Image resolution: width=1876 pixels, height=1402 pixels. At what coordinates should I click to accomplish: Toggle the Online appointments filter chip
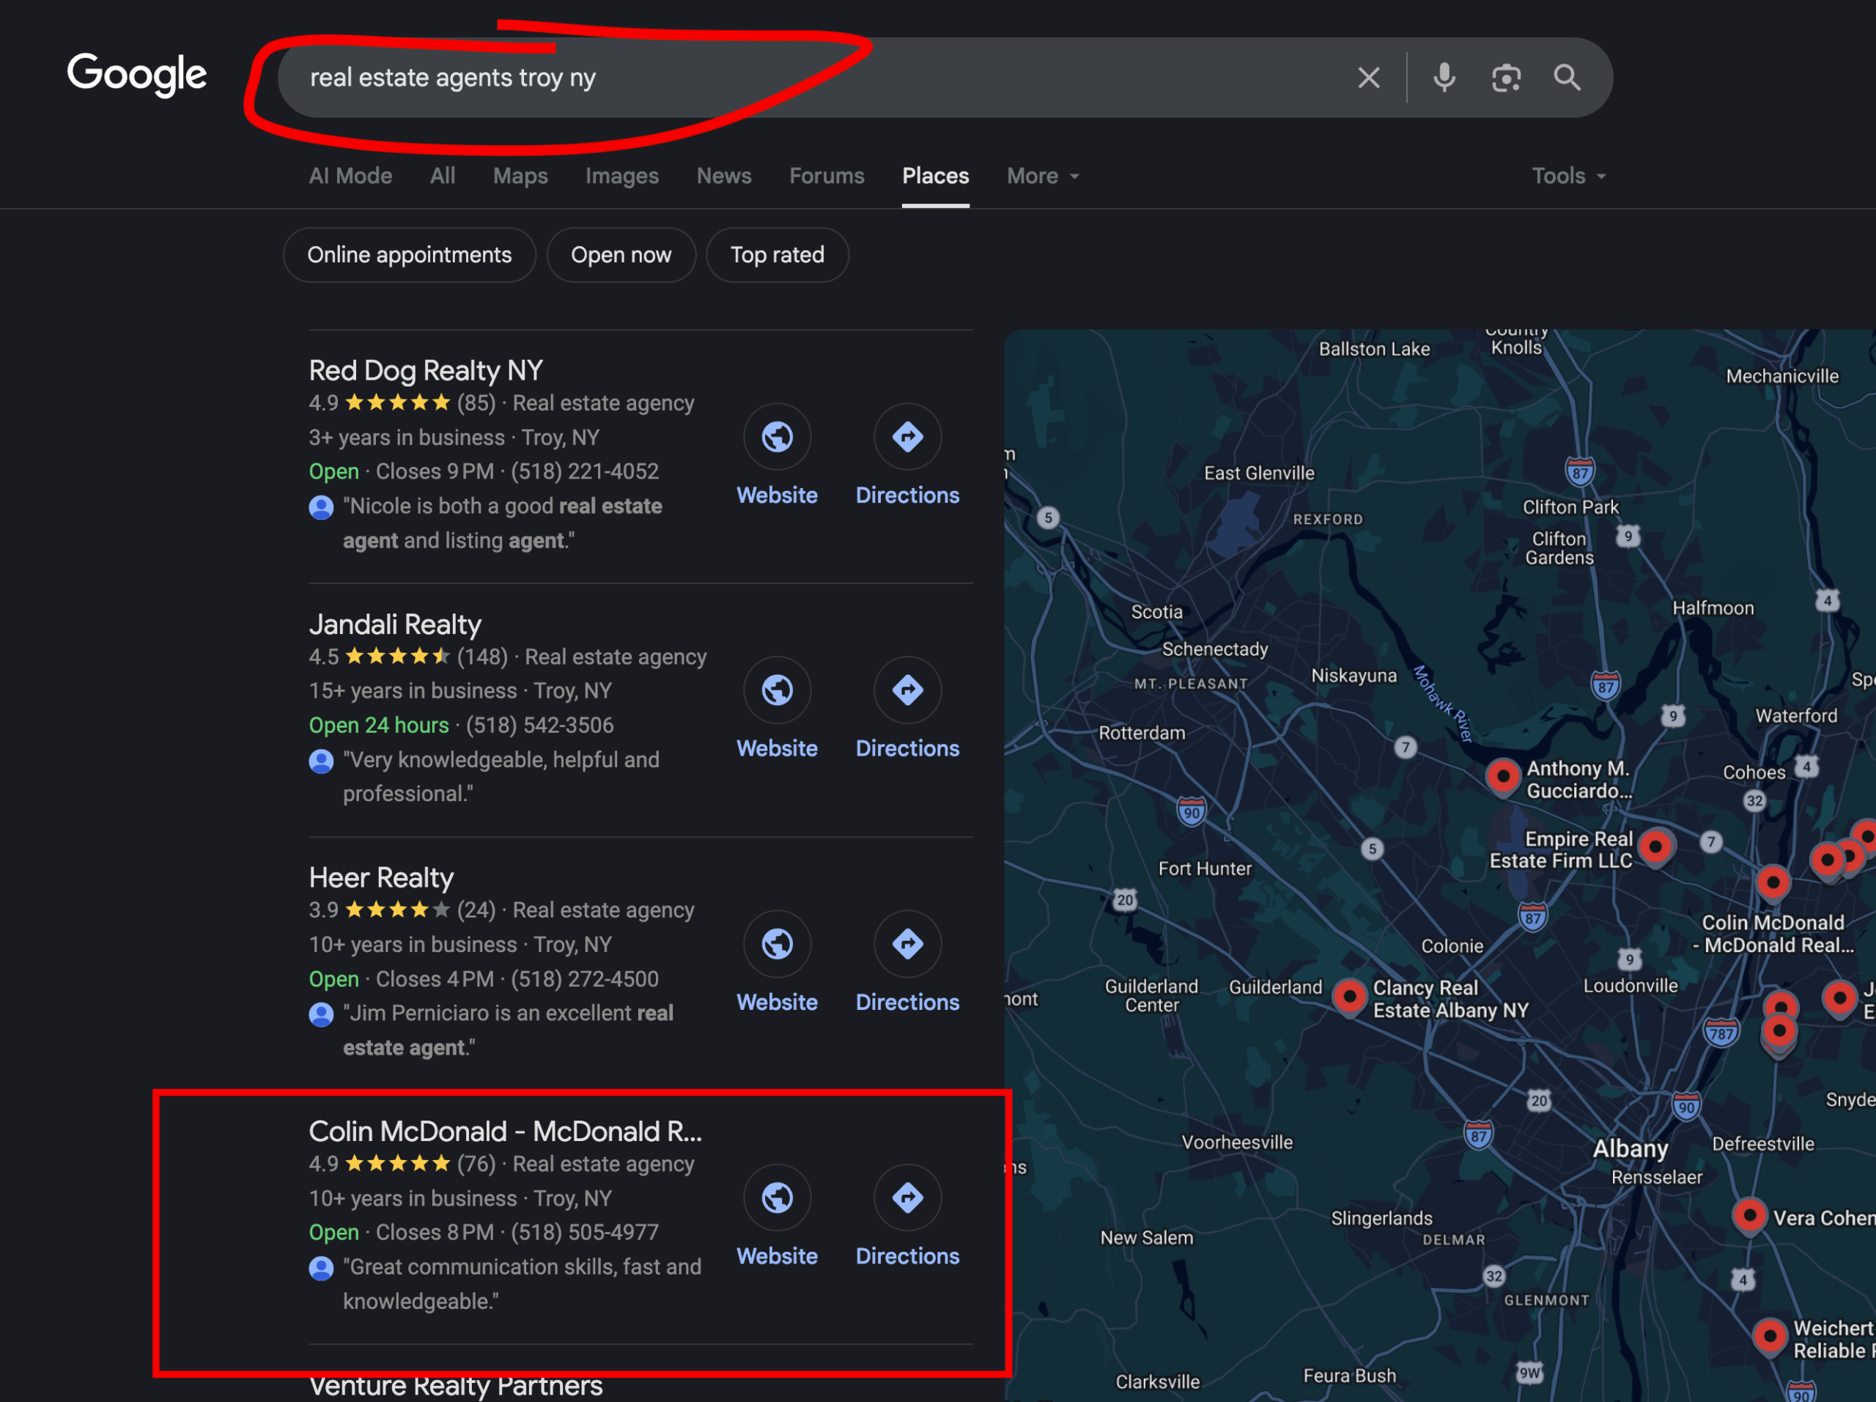pos(409,254)
